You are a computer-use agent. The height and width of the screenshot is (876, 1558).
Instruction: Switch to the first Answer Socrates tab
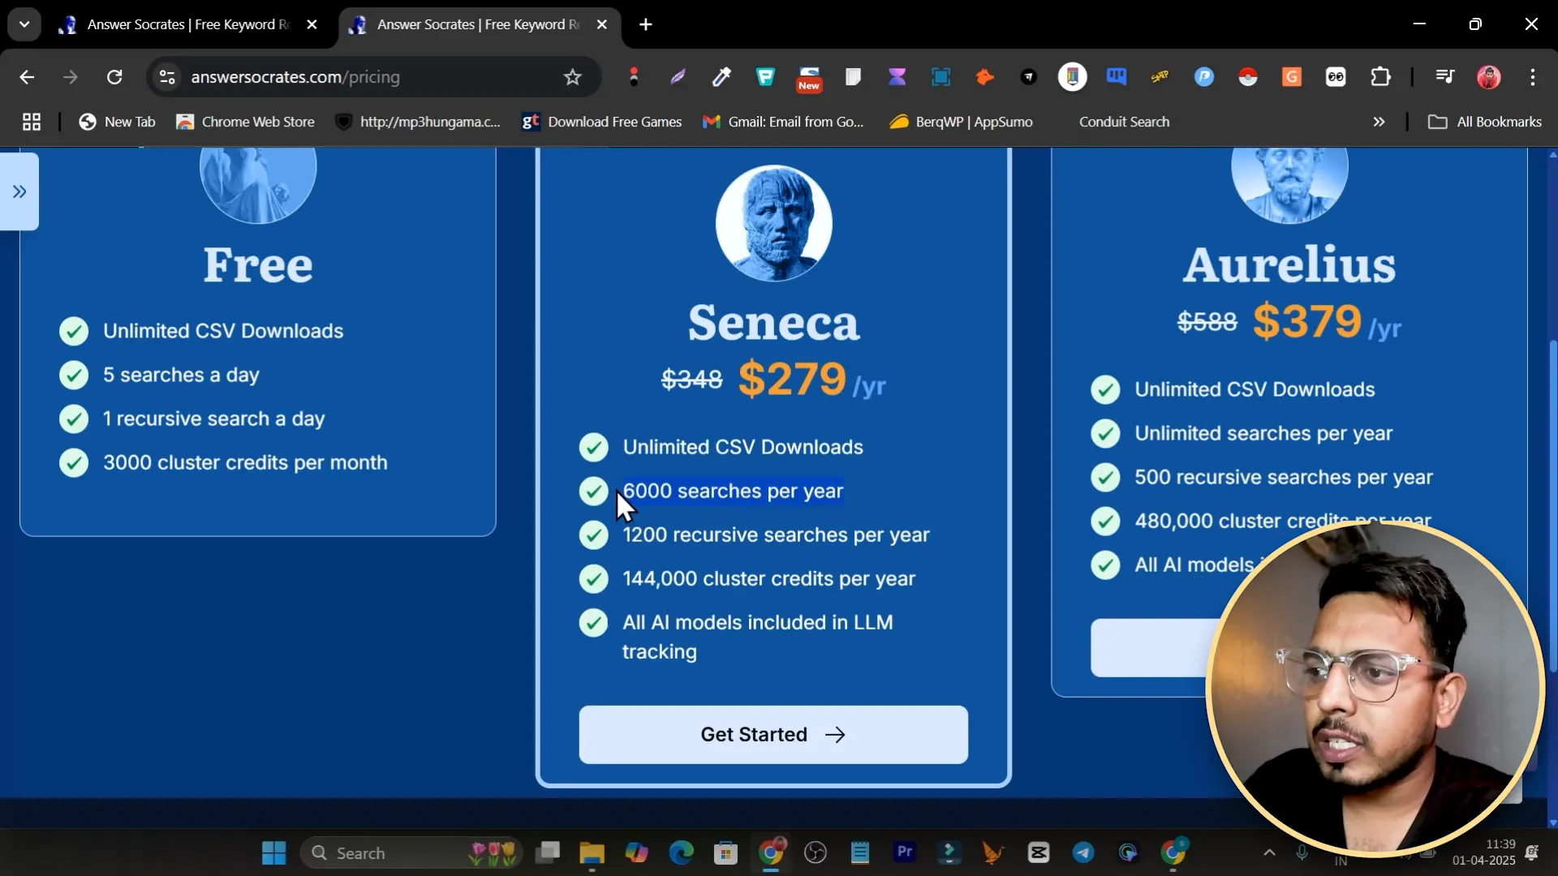[x=187, y=24]
